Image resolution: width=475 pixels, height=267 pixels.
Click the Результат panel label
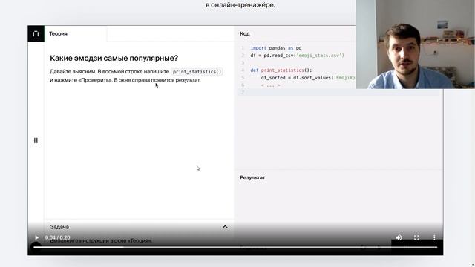coord(252,178)
